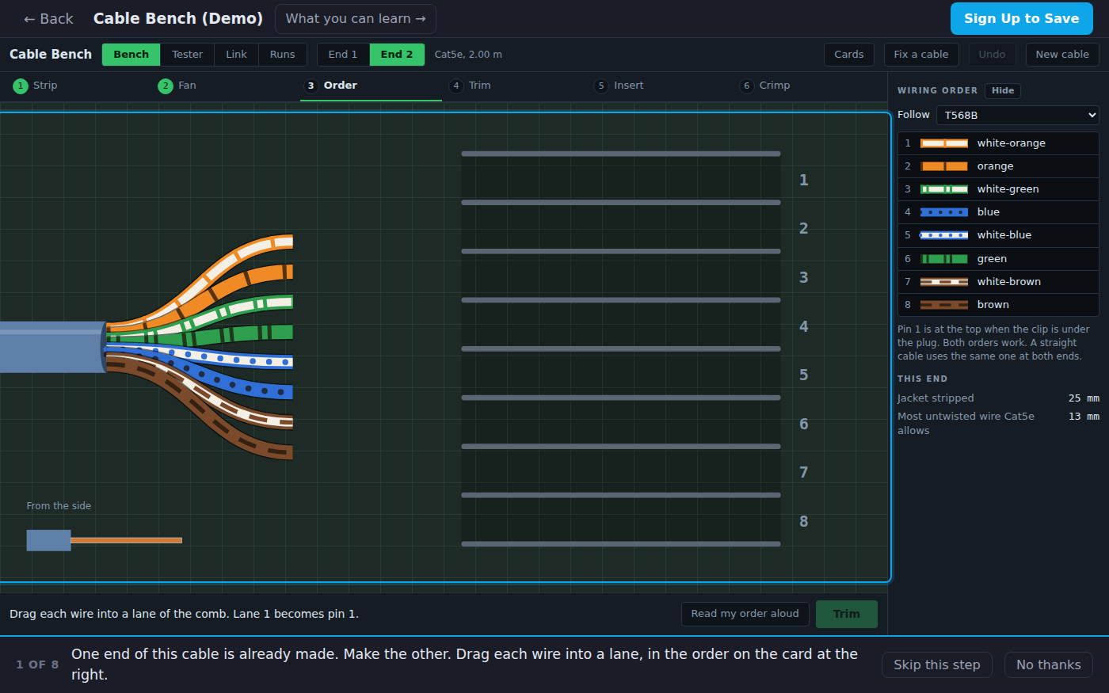
Task: Click comb lane 4
Action: click(x=621, y=325)
